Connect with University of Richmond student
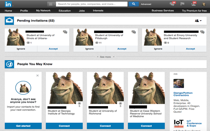The image size is (210, 131). [x=105, y=126]
